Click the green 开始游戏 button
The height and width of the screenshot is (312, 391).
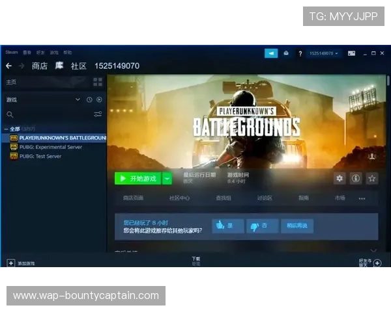138,178
